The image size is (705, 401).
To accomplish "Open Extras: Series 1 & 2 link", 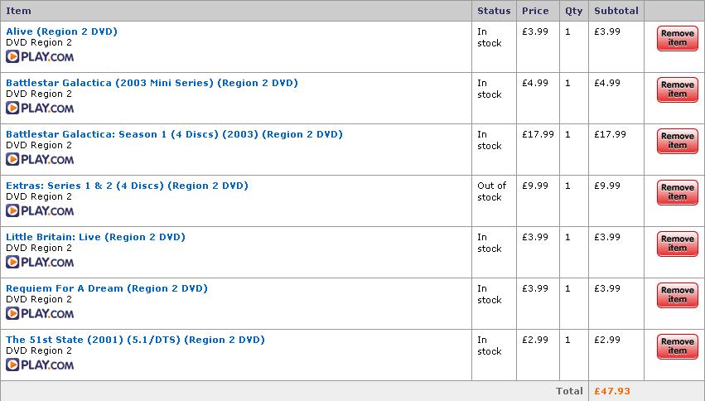I will [x=128, y=186].
